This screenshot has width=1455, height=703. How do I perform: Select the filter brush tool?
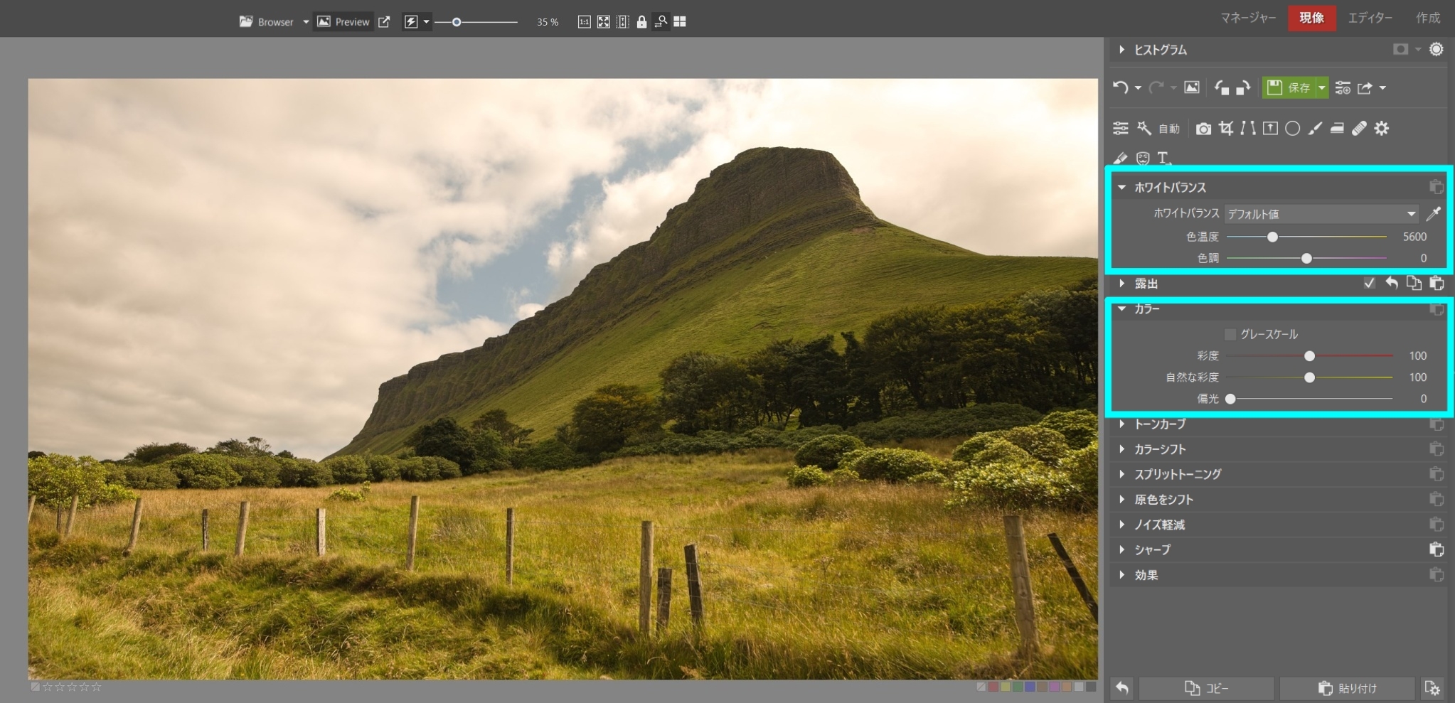1315,128
